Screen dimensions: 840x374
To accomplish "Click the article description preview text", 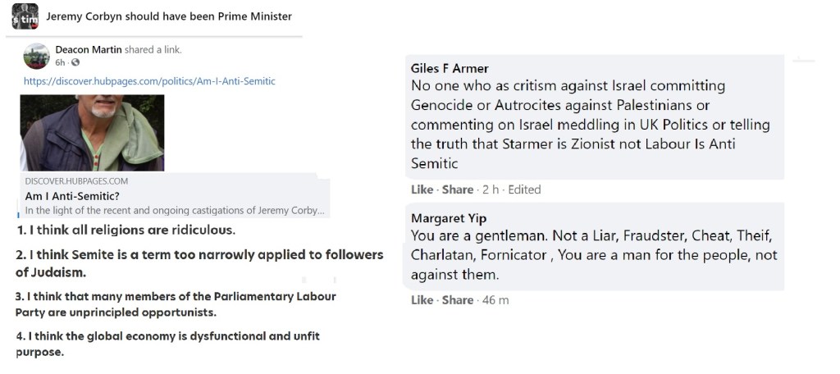I will [175, 211].
